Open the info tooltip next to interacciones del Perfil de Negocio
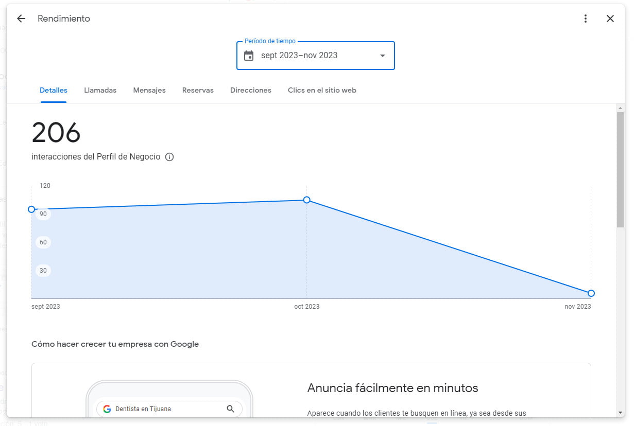Viewport: 634px width, 426px height. click(169, 157)
